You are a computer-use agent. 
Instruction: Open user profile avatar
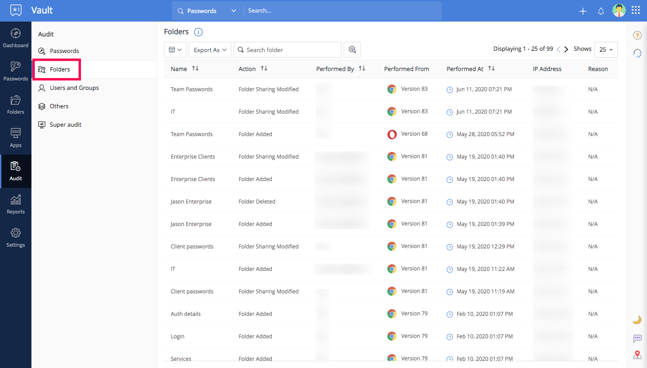coord(619,11)
